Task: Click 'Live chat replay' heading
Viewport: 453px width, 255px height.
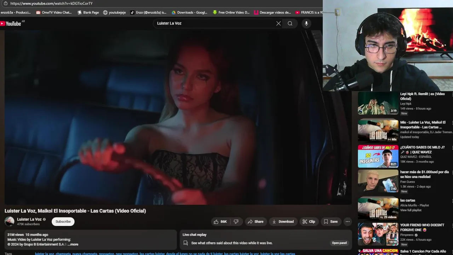Action: (x=194, y=235)
